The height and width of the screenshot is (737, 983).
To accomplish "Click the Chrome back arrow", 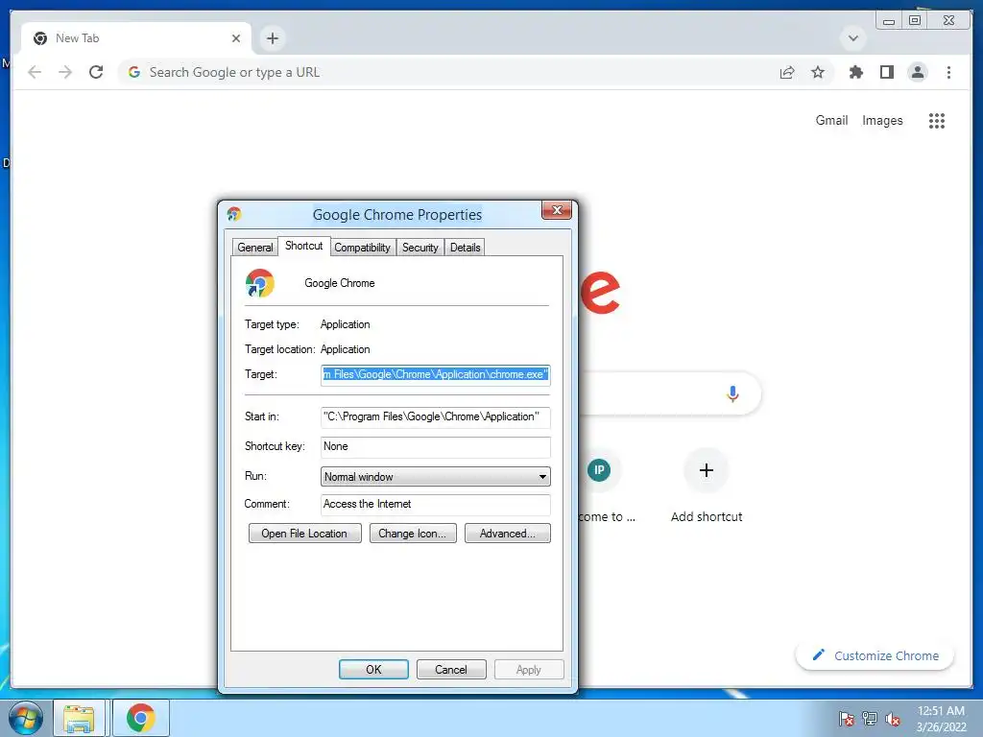I will pos(35,72).
